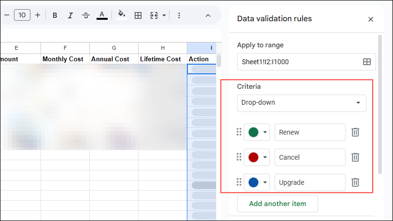Click the drag handle for Renew item
The width and height of the screenshot is (393, 221).
tap(239, 132)
